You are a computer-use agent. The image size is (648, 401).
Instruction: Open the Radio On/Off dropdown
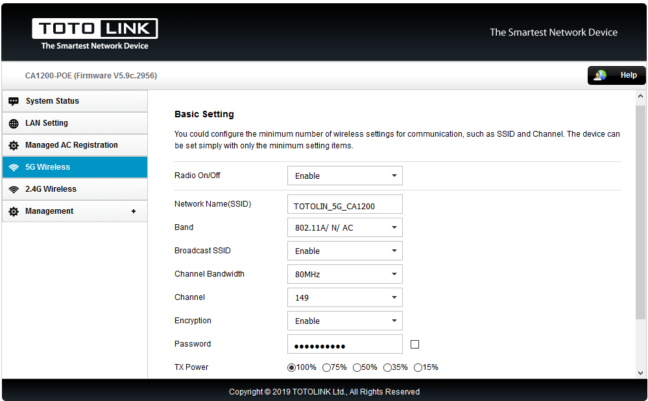point(344,176)
